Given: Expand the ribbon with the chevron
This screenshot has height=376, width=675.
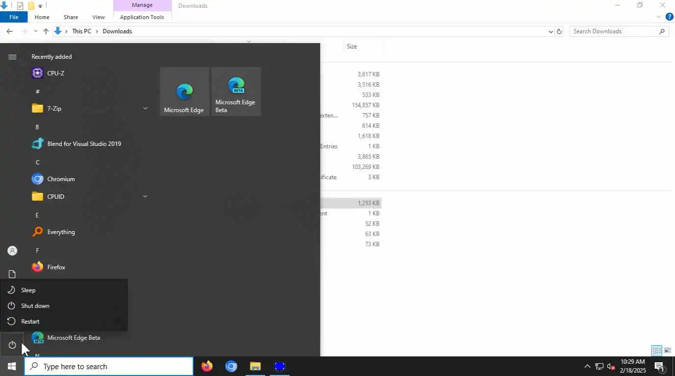Looking at the screenshot, I should click(659, 17).
